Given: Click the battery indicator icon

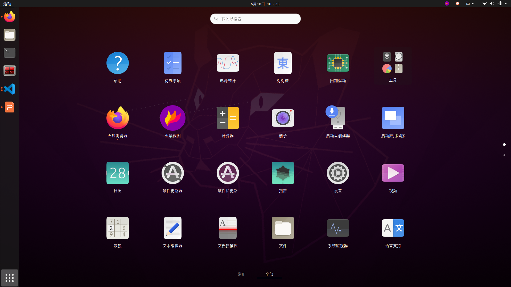Looking at the screenshot, I should click(x=500, y=4).
